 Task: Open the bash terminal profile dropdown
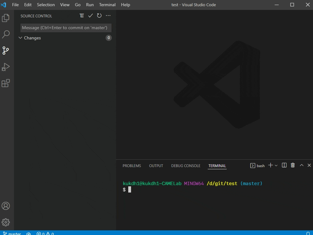coord(258,165)
